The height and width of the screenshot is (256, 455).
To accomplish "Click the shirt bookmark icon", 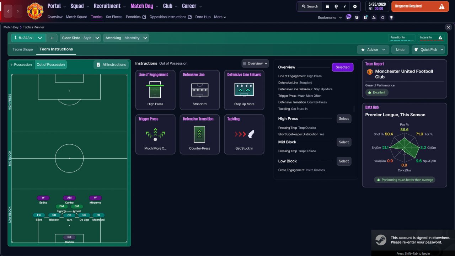I will (357, 17).
